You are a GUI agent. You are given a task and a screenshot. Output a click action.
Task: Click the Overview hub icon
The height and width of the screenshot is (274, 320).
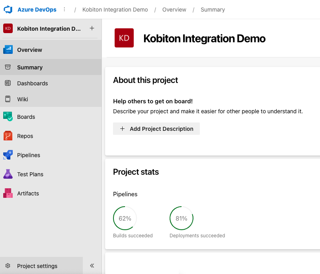pos(8,50)
